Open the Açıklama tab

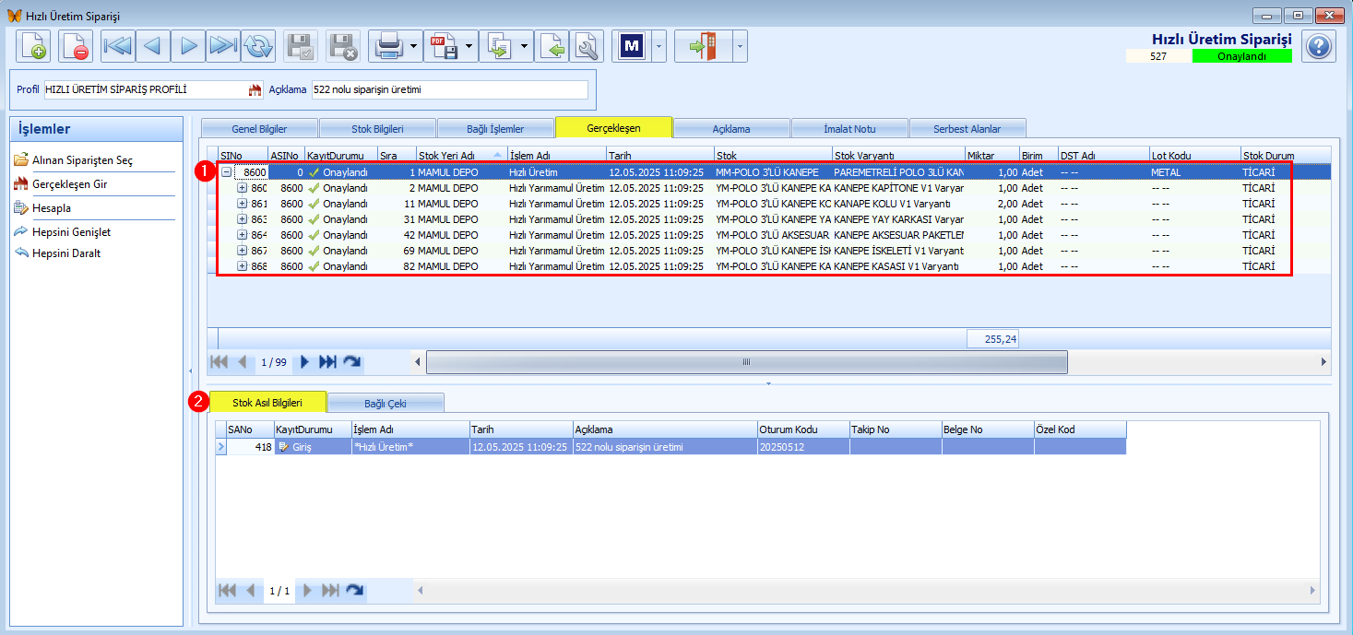pyautogui.click(x=731, y=129)
